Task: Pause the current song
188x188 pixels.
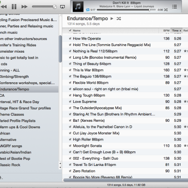Action: point(14,7)
